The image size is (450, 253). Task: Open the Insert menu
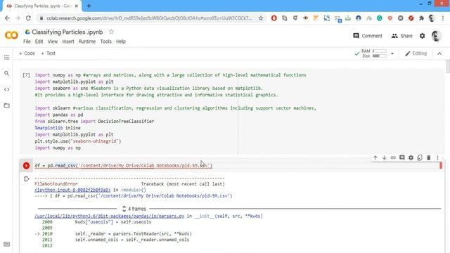pyautogui.click(x=68, y=41)
